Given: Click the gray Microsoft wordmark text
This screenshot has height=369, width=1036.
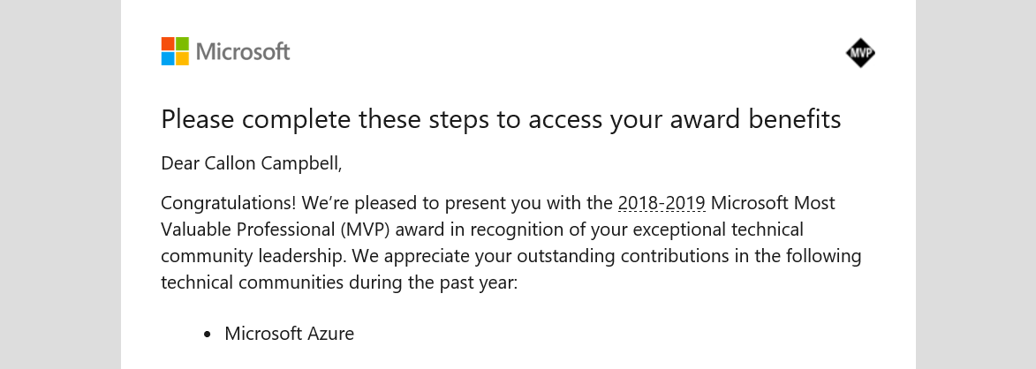Looking at the screenshot, I should [243, 52].
